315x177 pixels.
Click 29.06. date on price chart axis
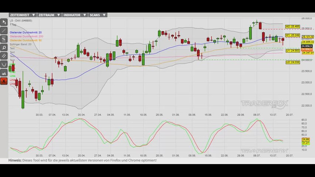coord(240,115)
